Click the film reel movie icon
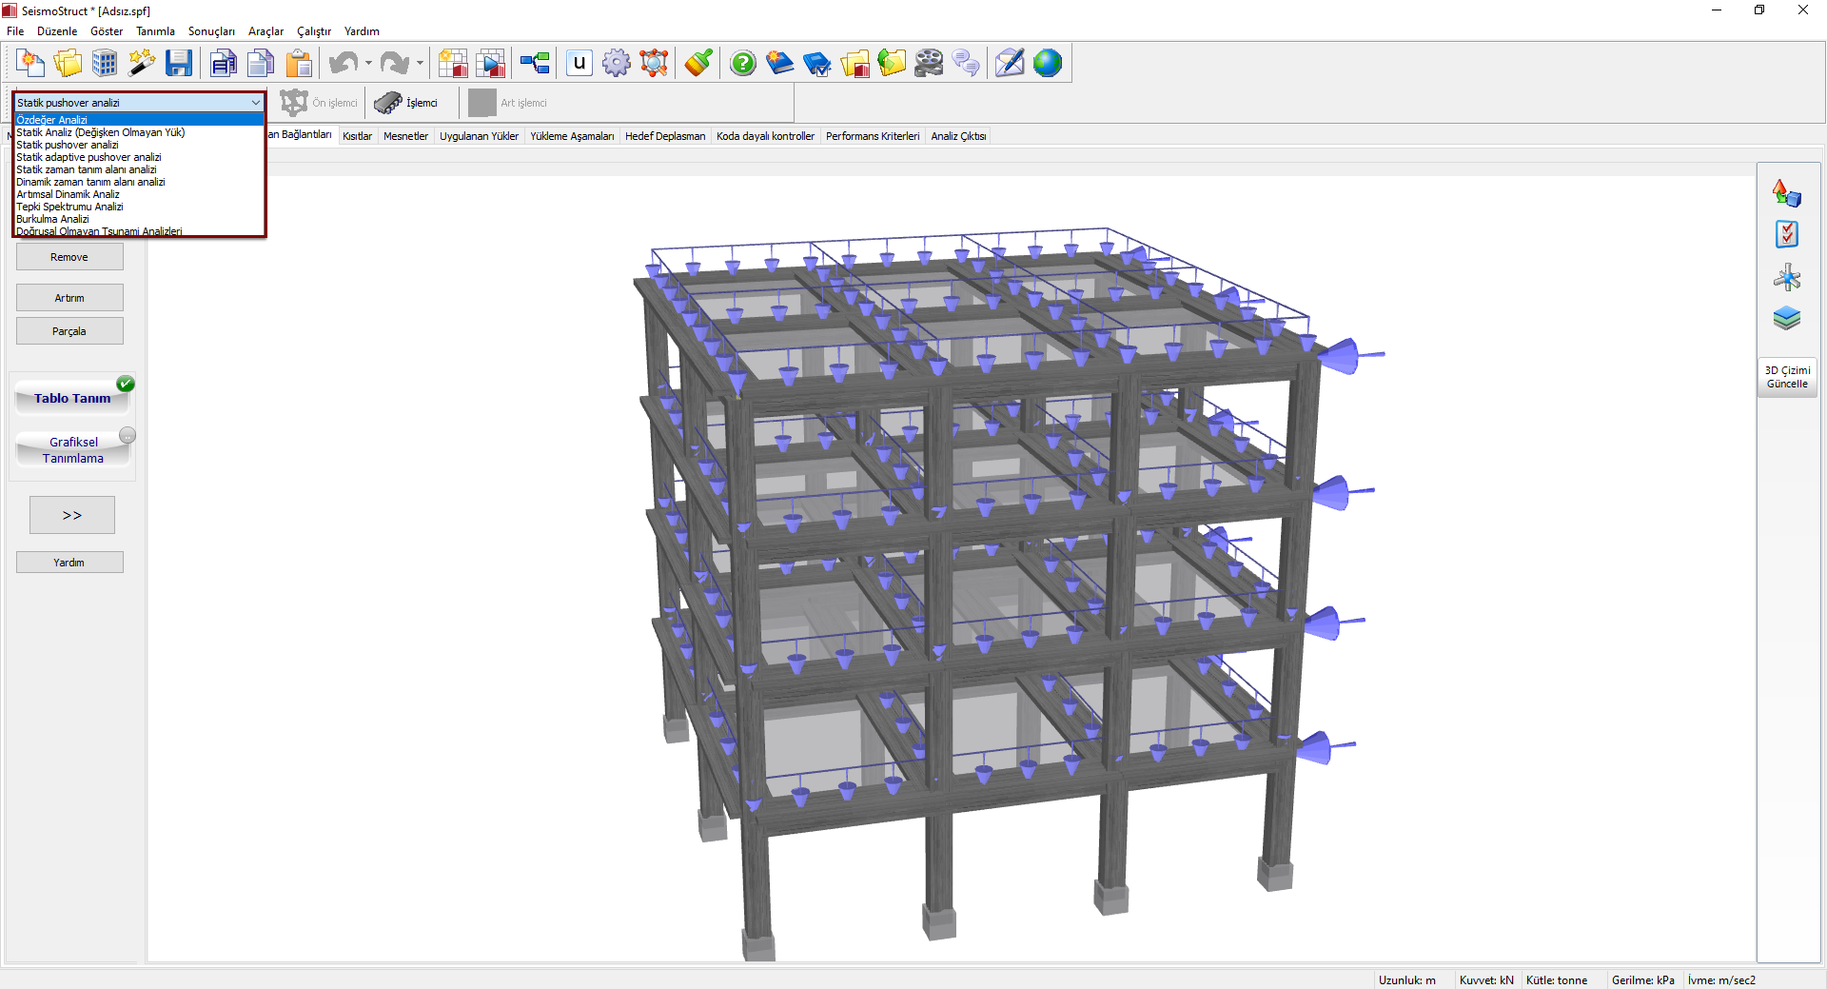 coord(929,64)
